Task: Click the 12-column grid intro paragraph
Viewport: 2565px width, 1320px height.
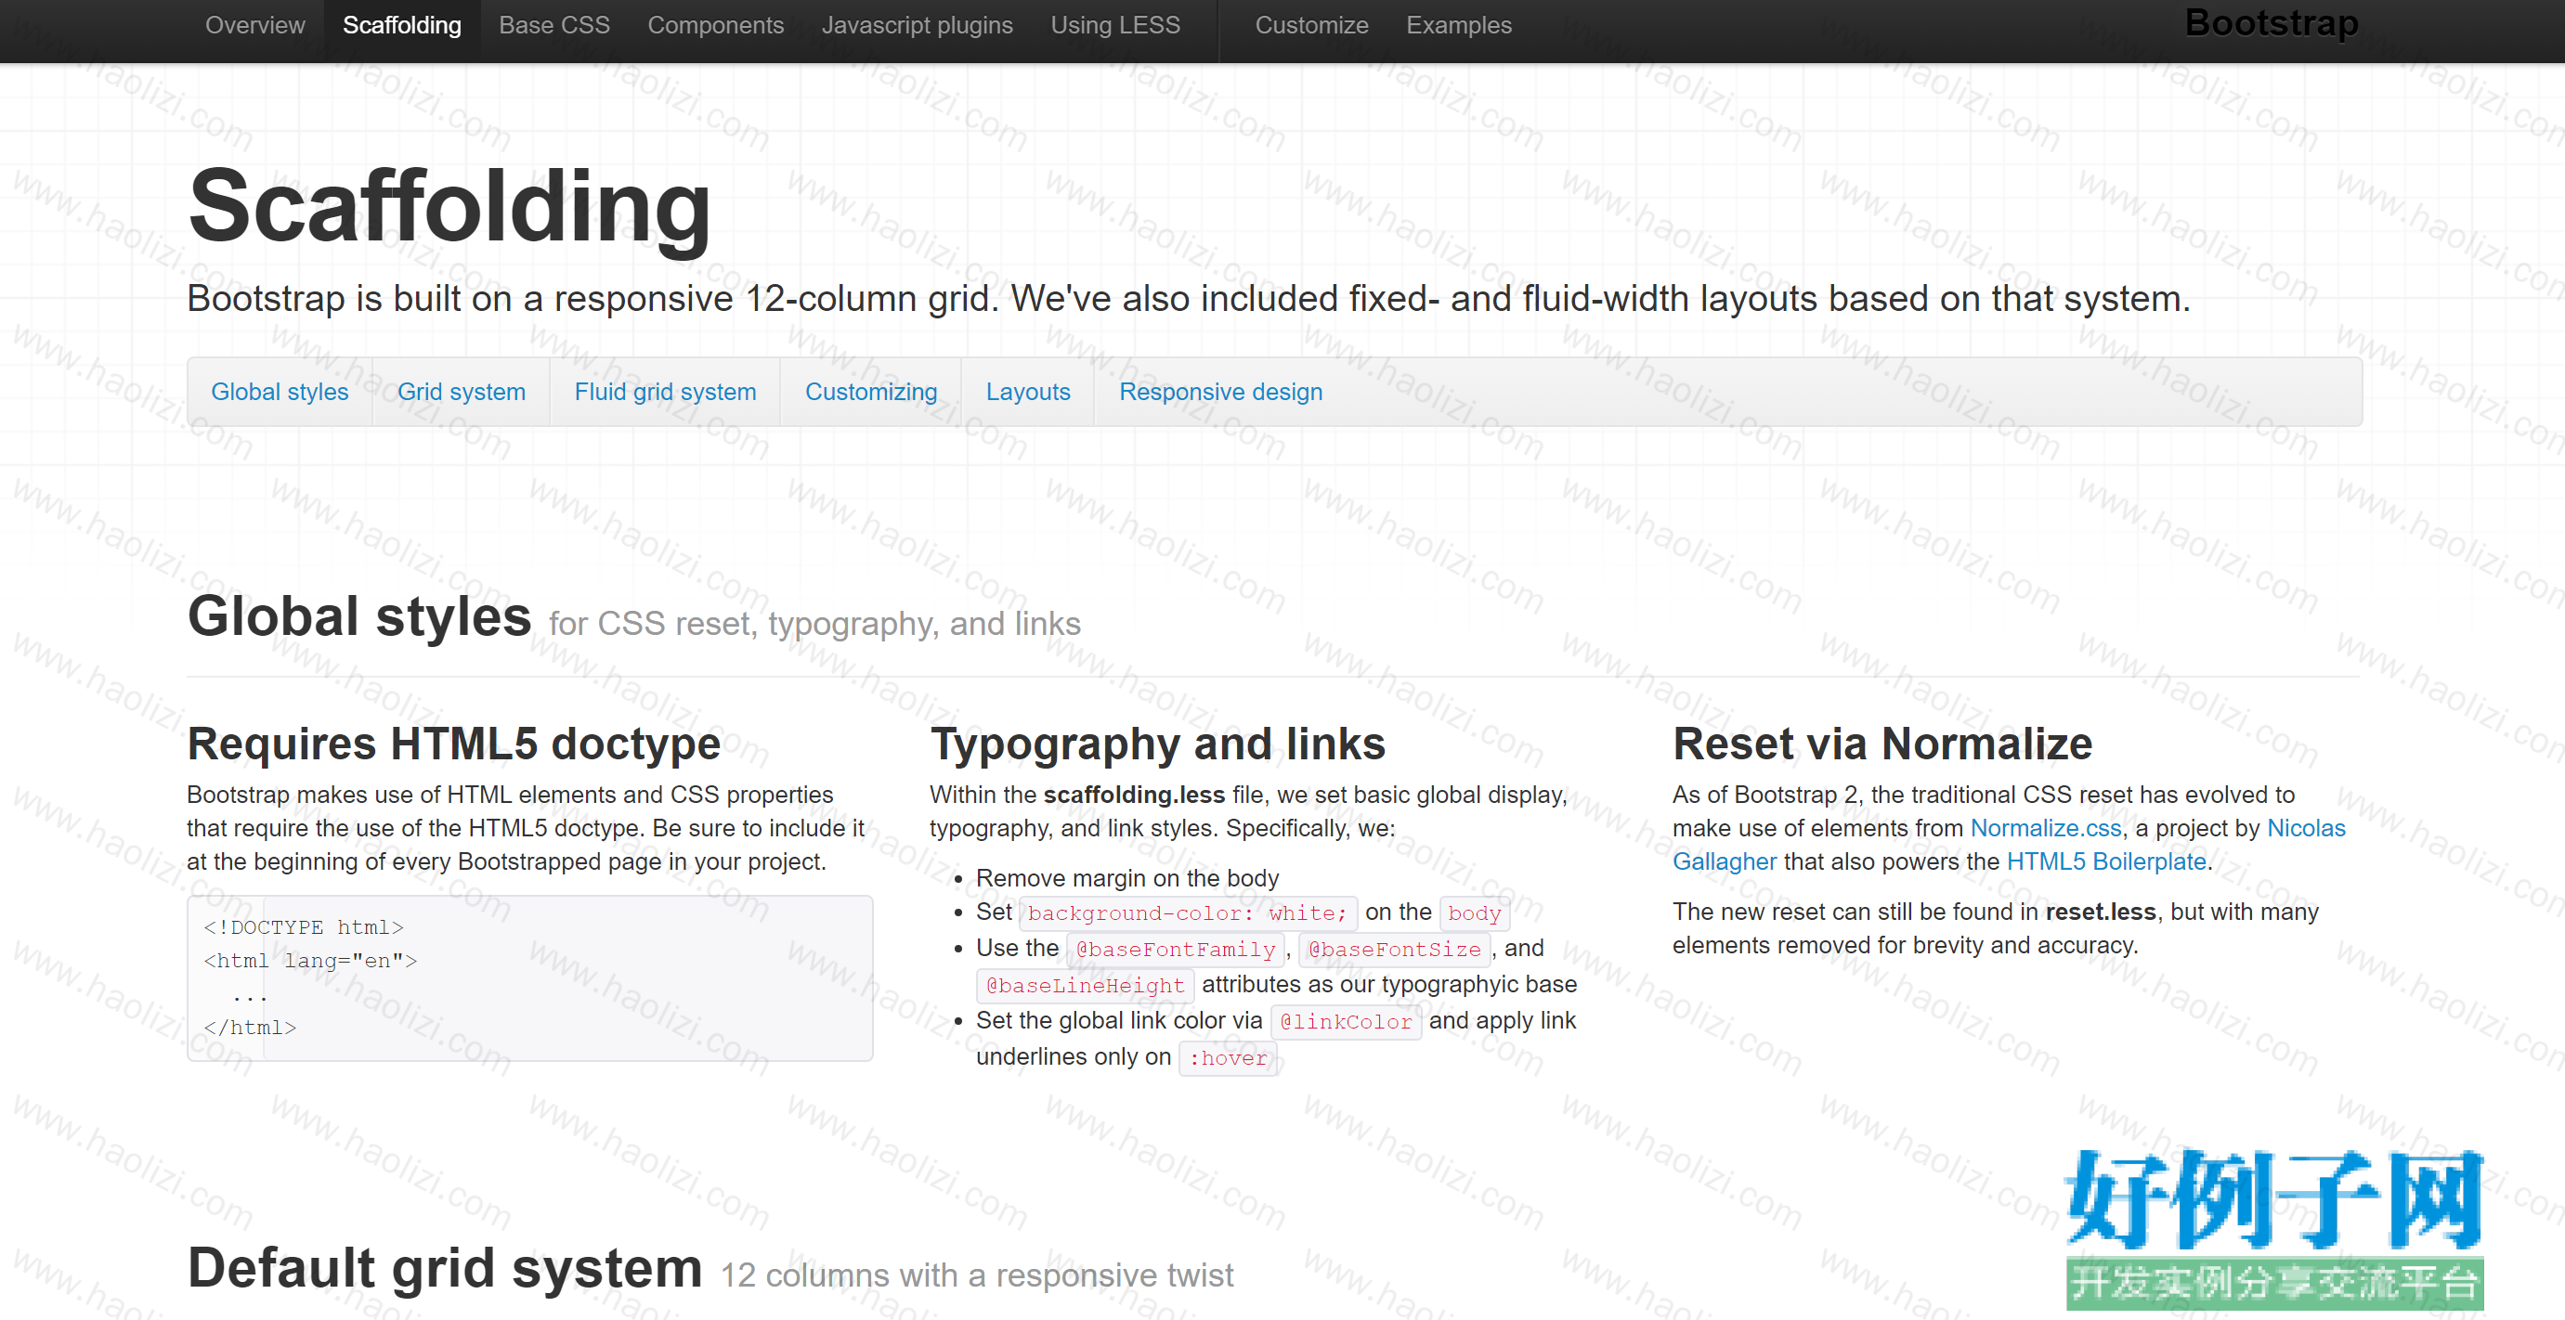Action: click(x=1189, y=299)
